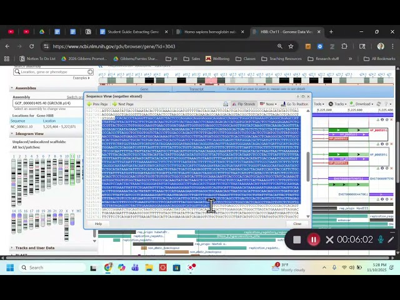Click info icon of first gene track
Viewport: 400px width, 300px height.
point(382,119)
